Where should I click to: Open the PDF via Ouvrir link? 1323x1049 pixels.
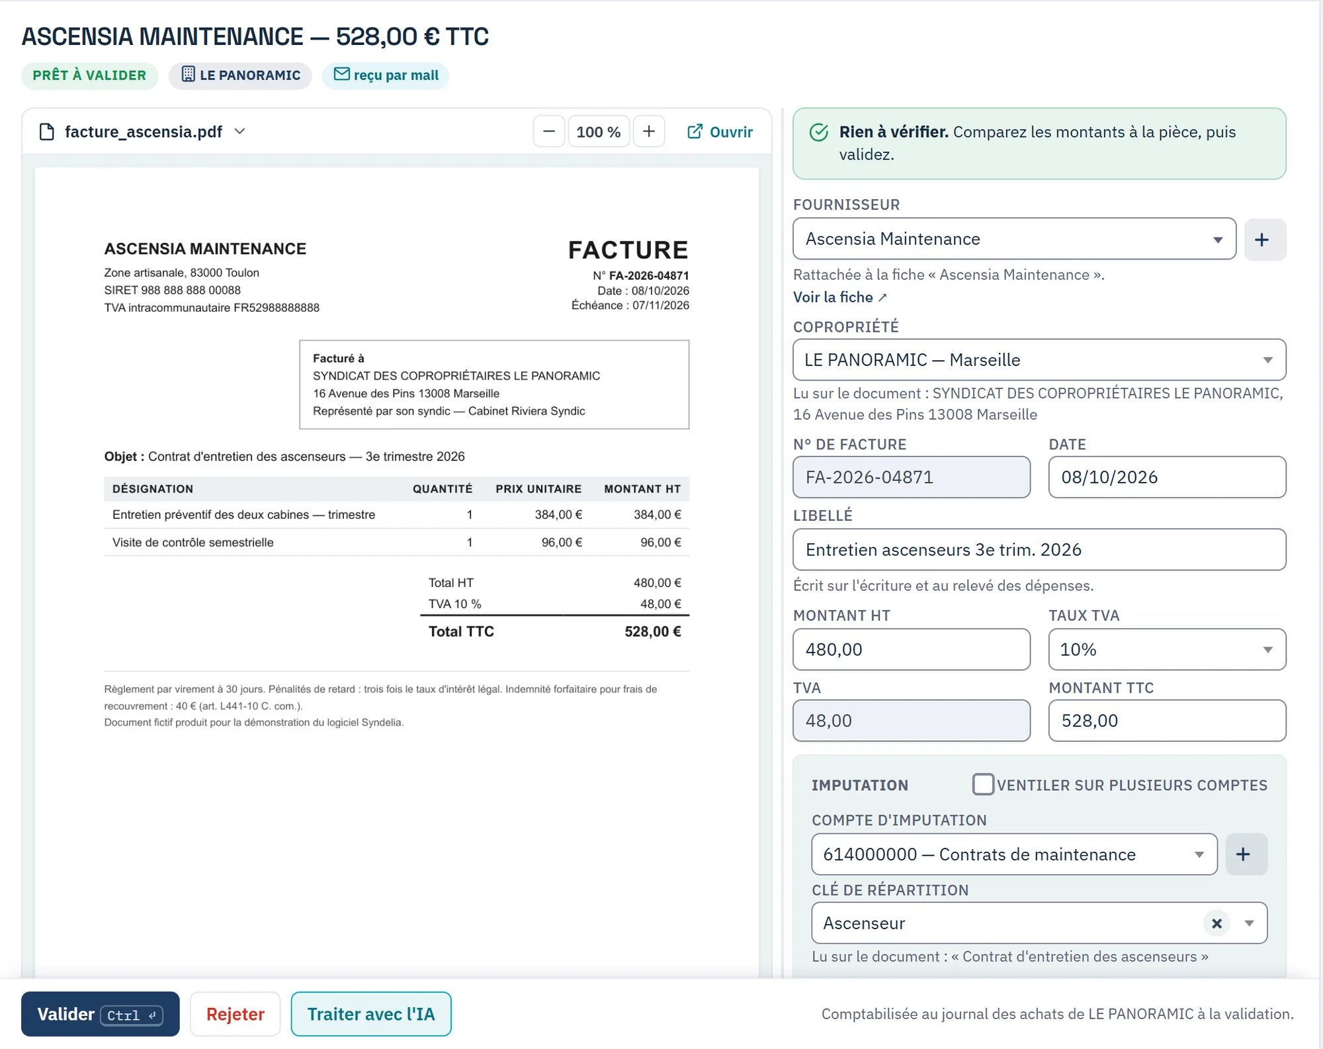click(x=720, y=132)
